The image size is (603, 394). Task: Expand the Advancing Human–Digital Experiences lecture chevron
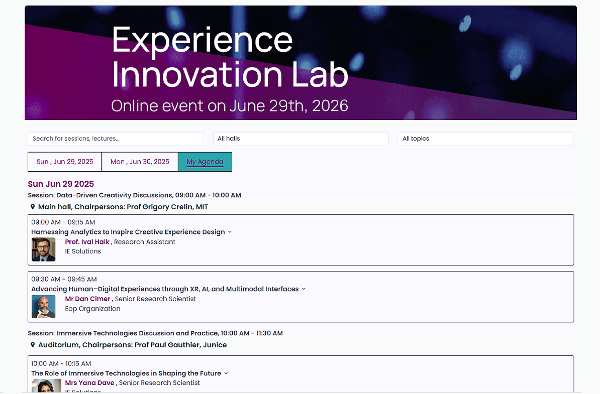click(304, 289)
